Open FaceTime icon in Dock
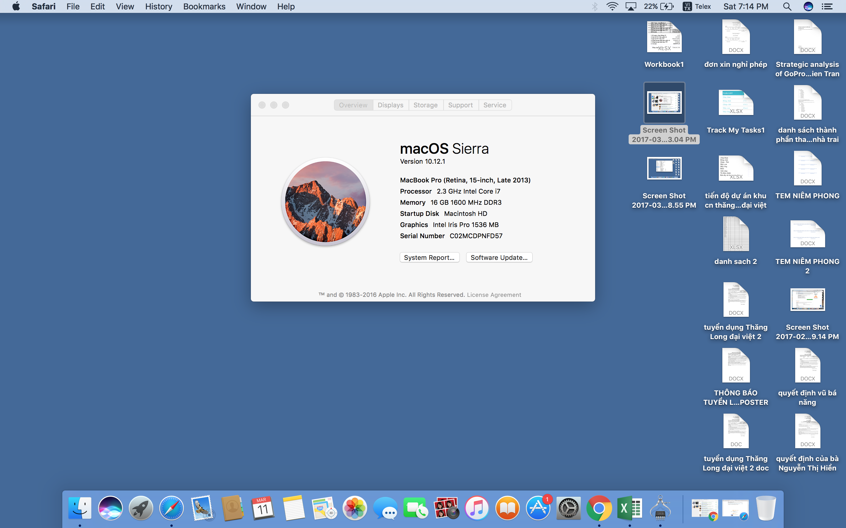This screenshot has height=528, width=846. click(416, 508)
